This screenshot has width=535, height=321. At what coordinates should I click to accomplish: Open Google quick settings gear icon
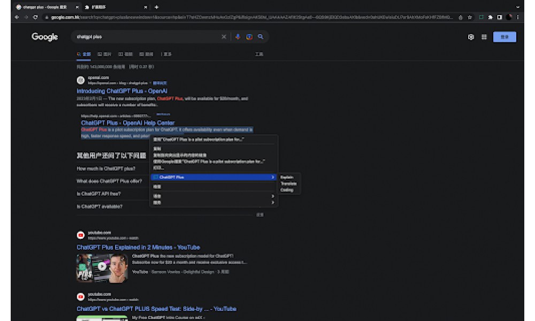pos(471,37)
